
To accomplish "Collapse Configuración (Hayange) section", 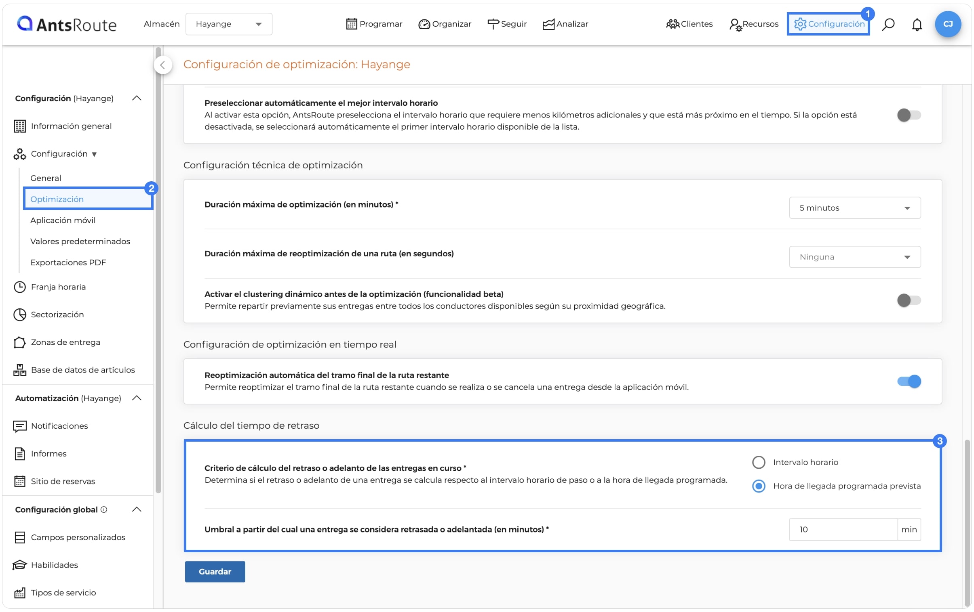I will [x=137, y=98].
